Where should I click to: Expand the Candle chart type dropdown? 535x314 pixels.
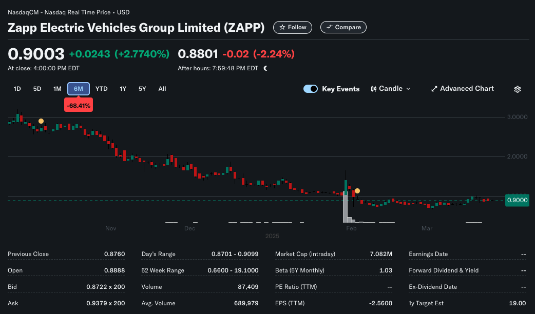[x=390, y=89]
